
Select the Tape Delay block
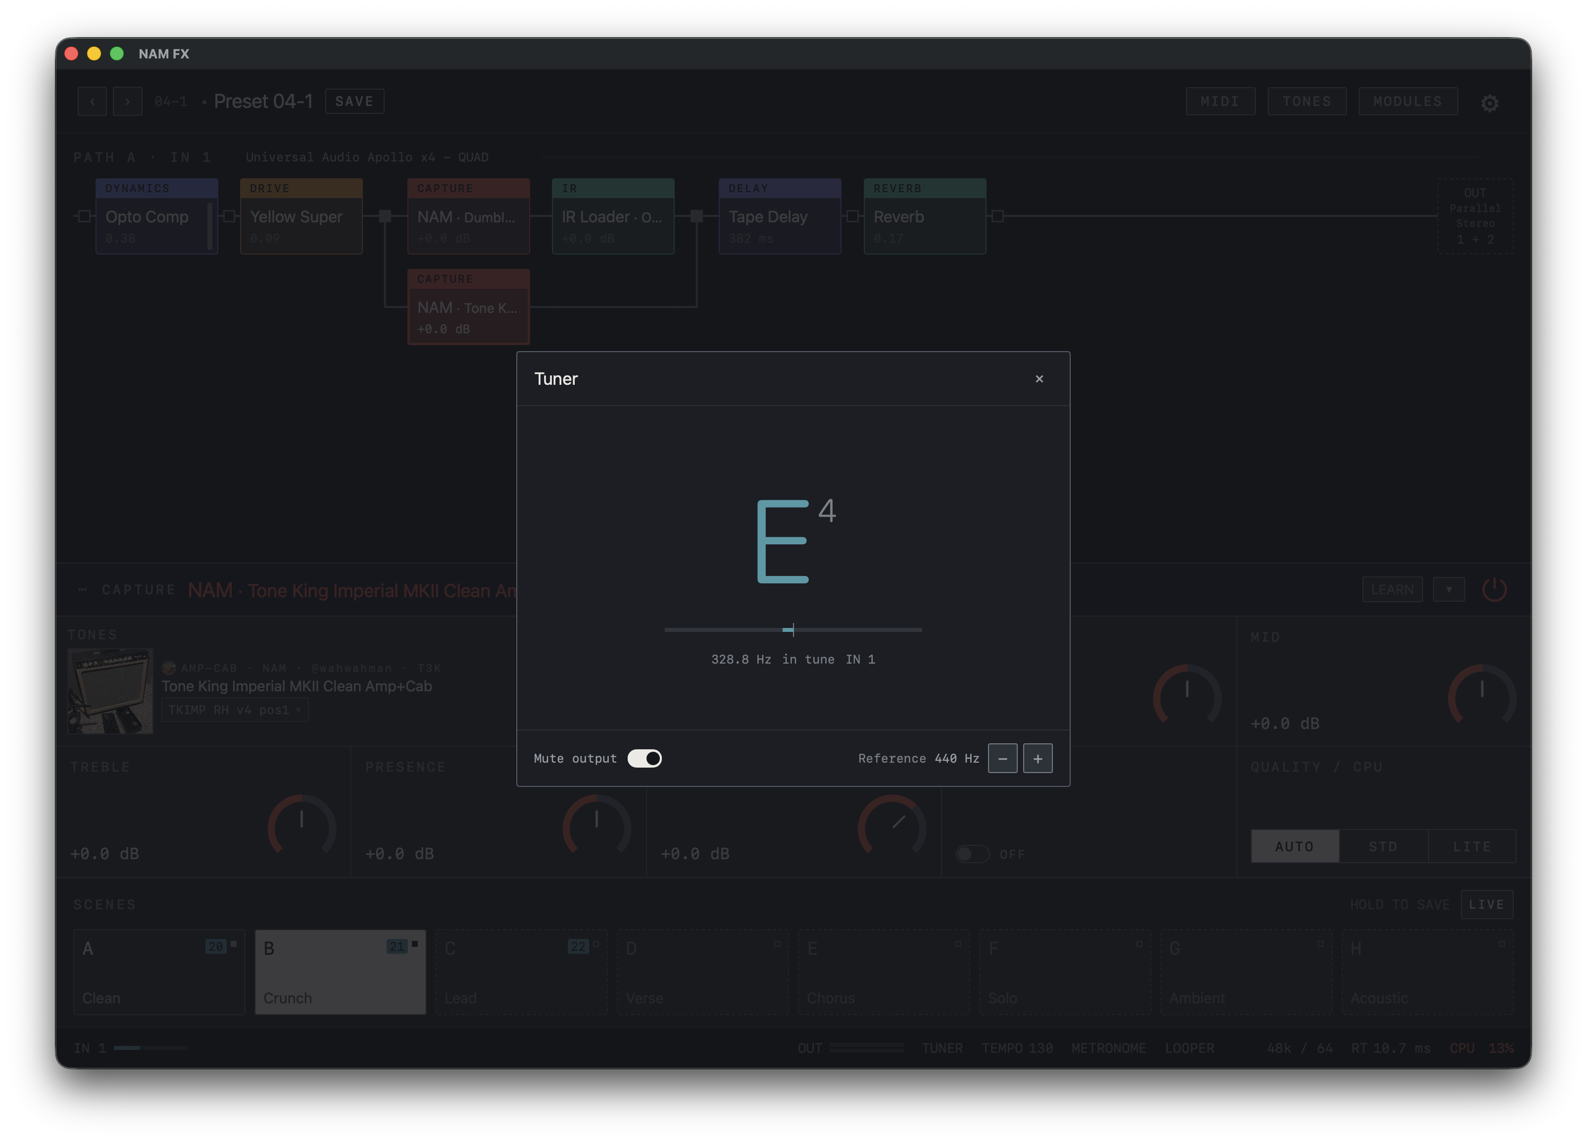click(780, 216)
